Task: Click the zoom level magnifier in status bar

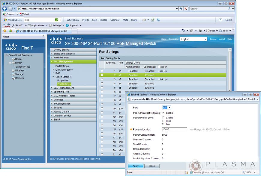Action: tap(244, 172)
